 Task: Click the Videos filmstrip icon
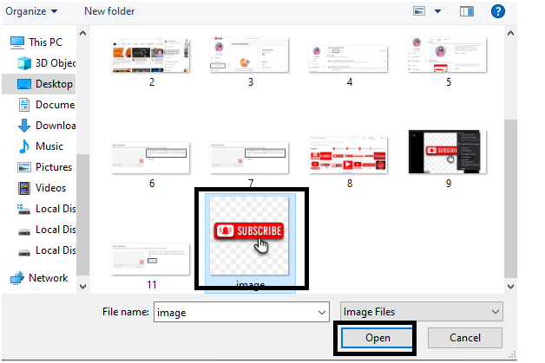point(24,188)
